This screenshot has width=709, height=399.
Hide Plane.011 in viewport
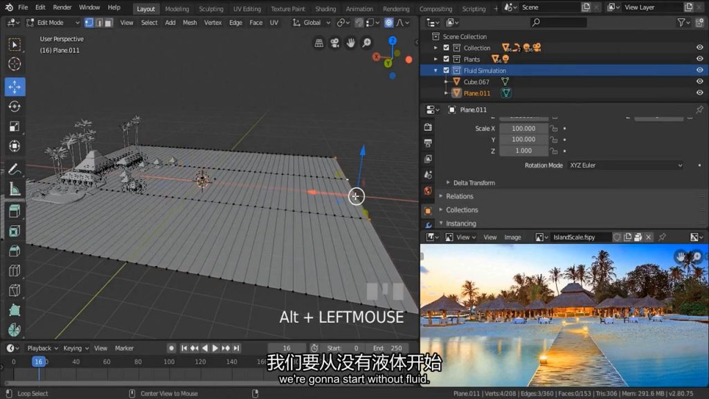coord(699,93)
